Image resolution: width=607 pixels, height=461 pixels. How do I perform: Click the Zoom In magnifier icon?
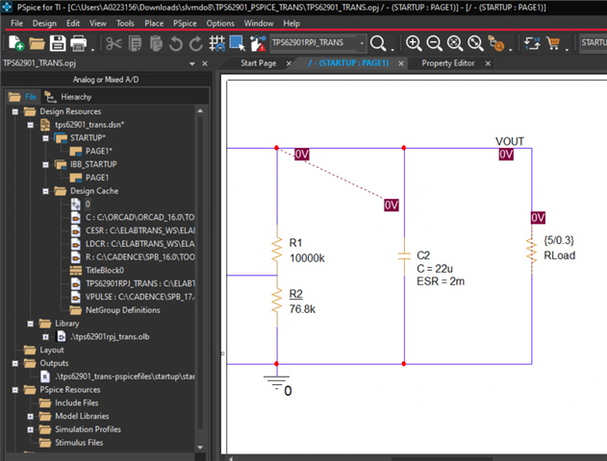click(x=414, y=43)
